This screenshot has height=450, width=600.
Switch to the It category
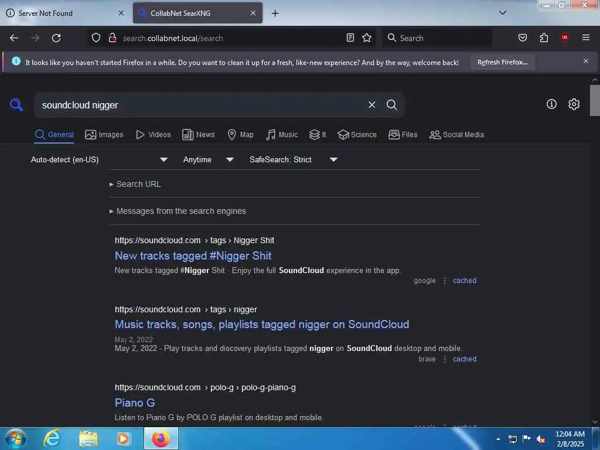point(318,135)
